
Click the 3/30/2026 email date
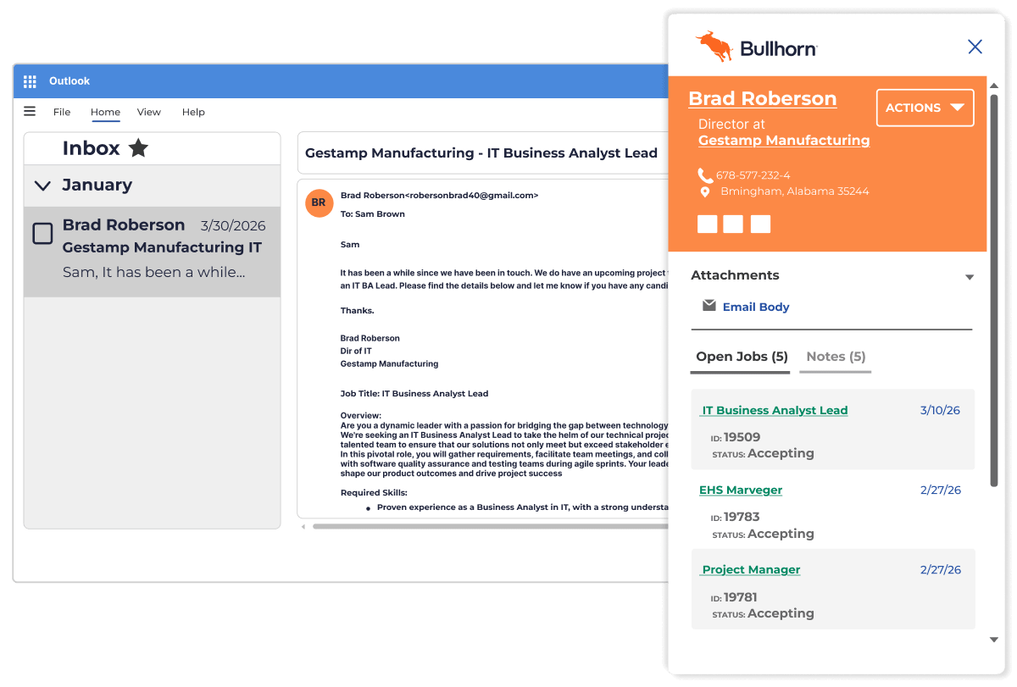[x=233, y=226]
